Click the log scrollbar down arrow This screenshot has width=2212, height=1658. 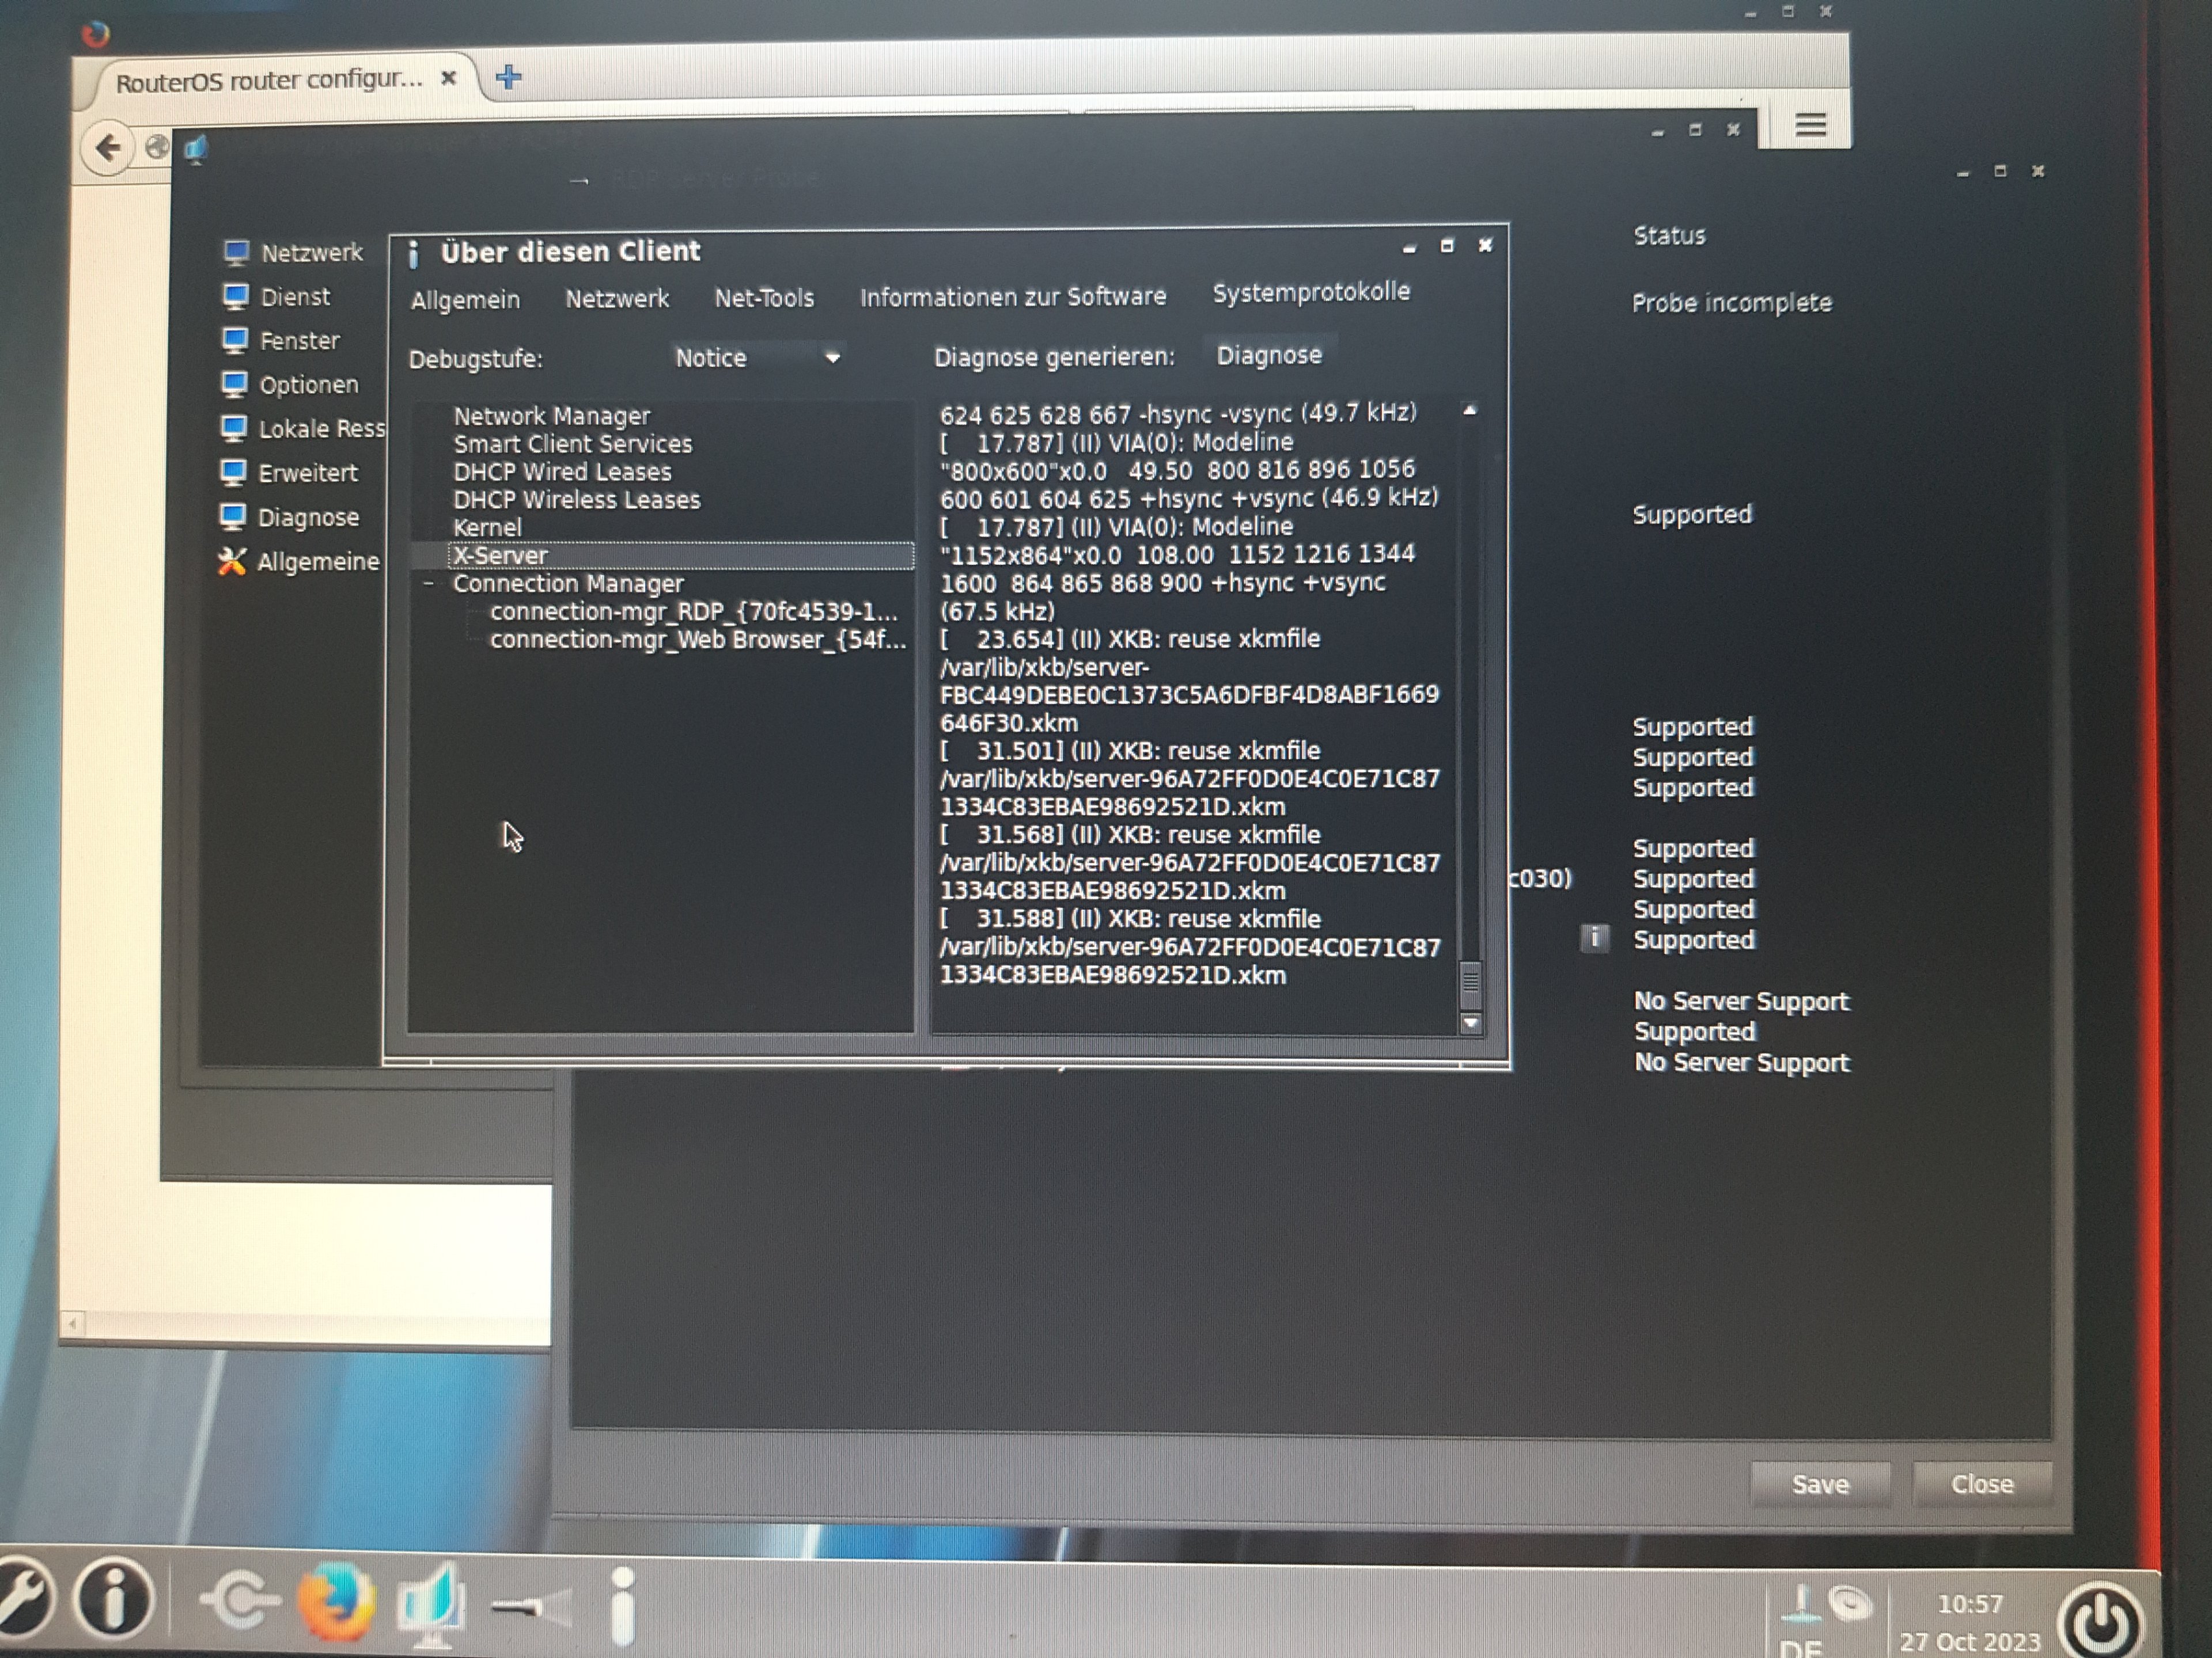click(x=1470, y=1022)
